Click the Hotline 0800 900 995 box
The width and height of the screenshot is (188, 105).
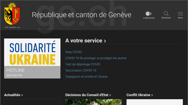tap(32, 72)
